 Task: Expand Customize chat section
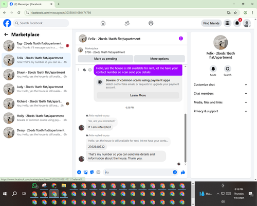pyautogui.click(x=221, y=84)
